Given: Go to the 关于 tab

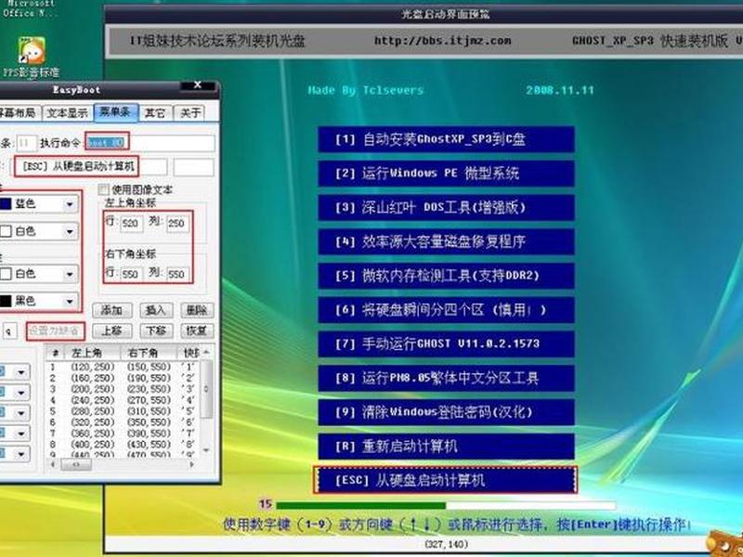Looking at the screenshot, I should point(190,112).
